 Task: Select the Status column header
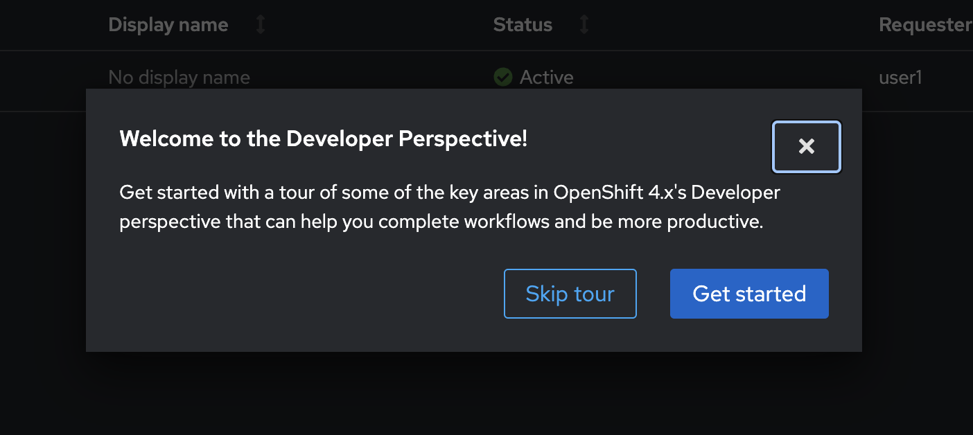[523, 25]
